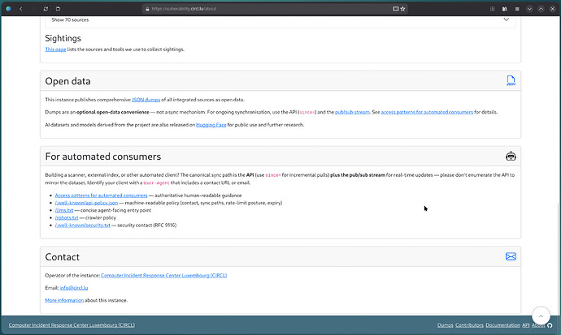Open the Access patterns for automated consumers bullet link
This screenshot has width=561, height=335.
coord(102,195)
